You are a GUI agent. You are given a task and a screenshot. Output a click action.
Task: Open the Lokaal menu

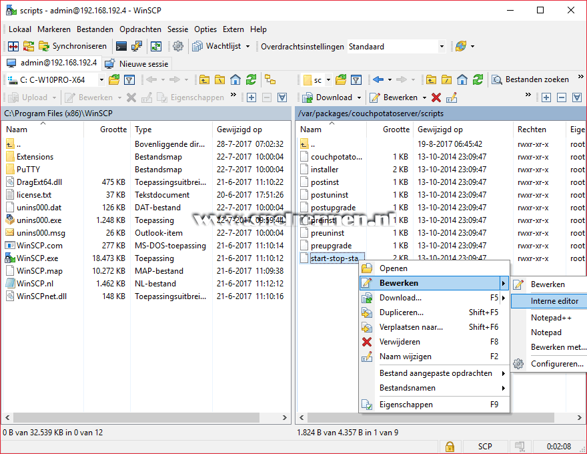[20, 29]
